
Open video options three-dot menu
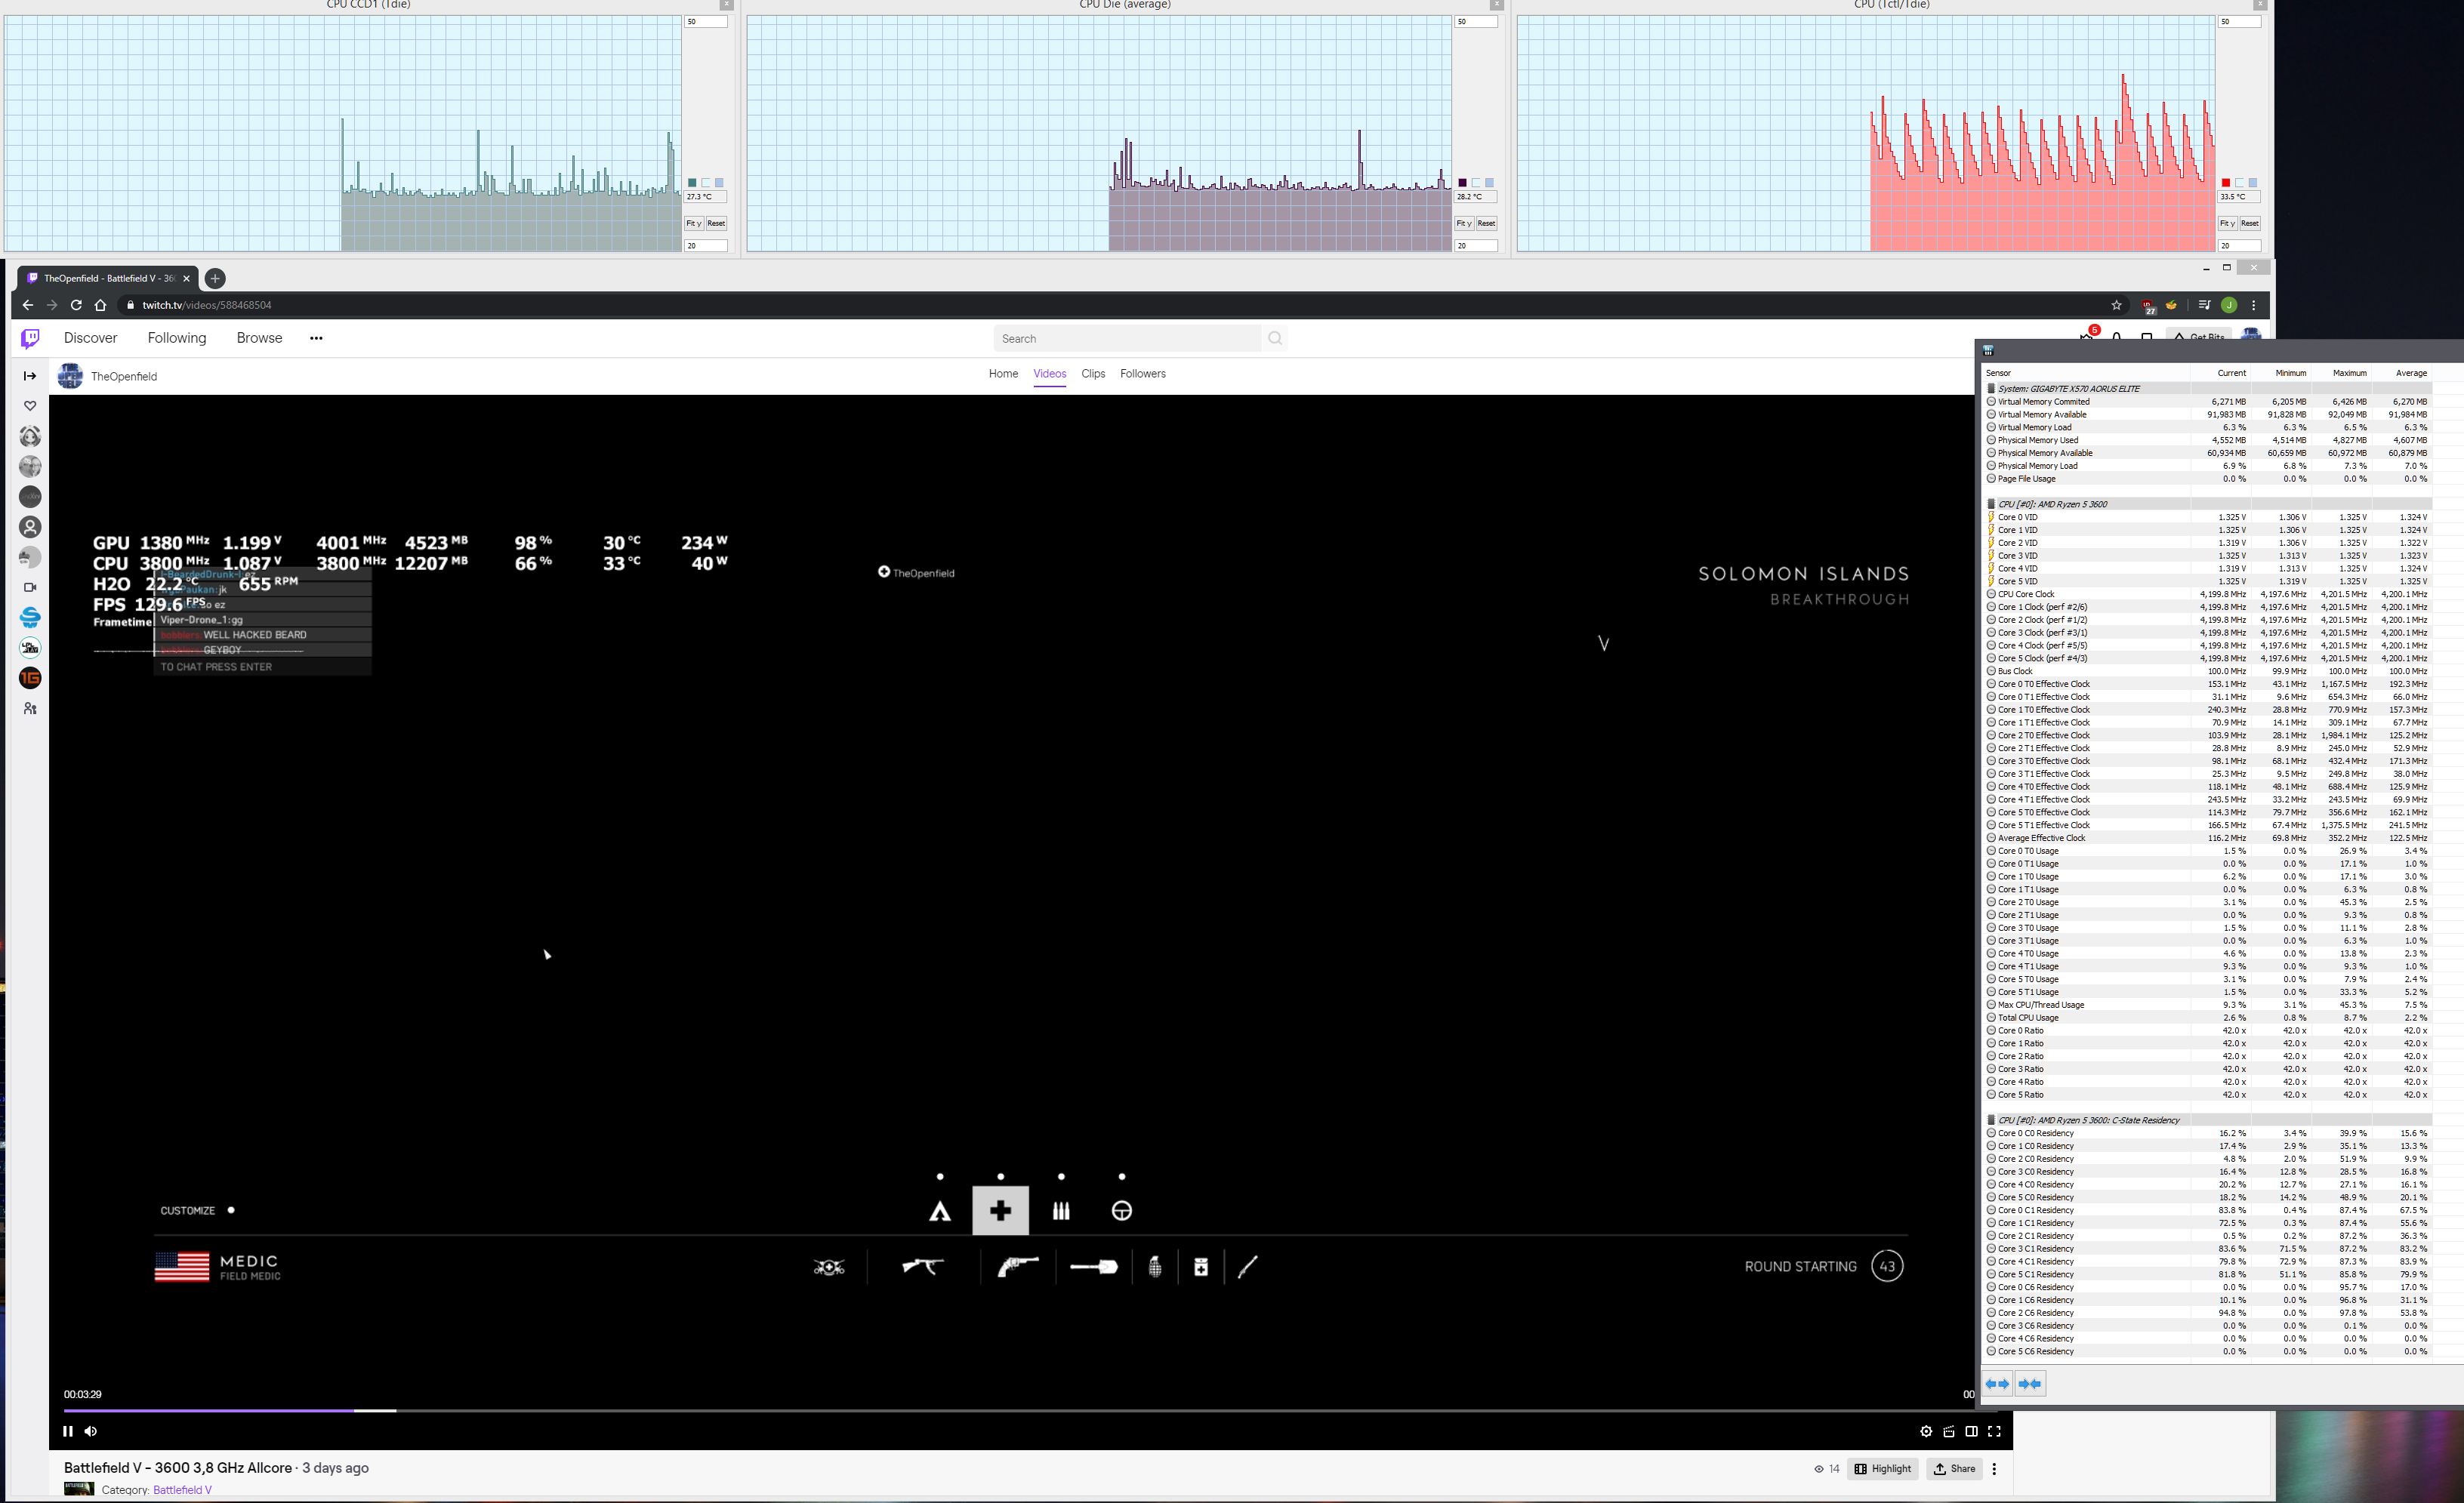tap(1994, 1469)
